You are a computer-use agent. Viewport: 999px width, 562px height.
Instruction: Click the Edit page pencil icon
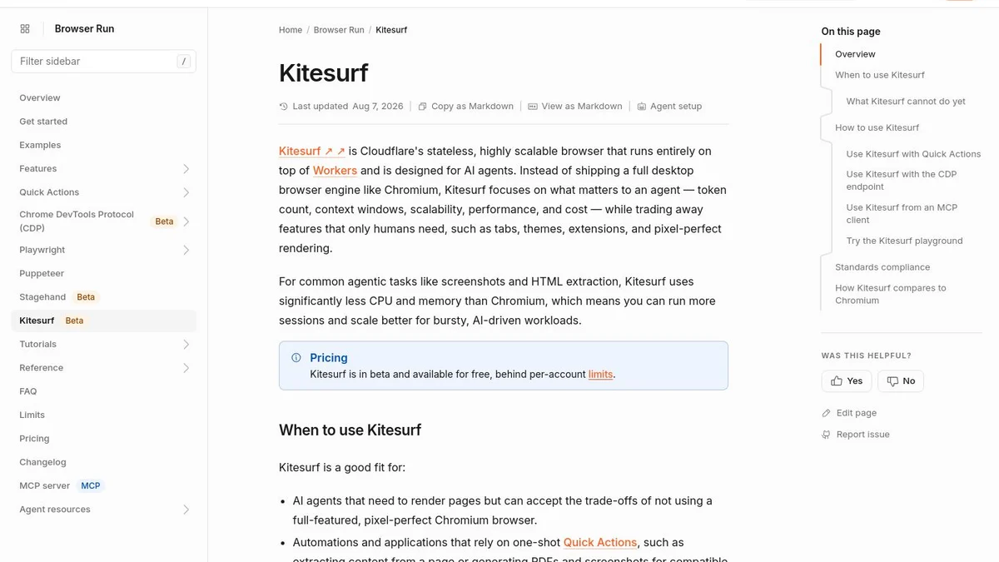(827, 413)
